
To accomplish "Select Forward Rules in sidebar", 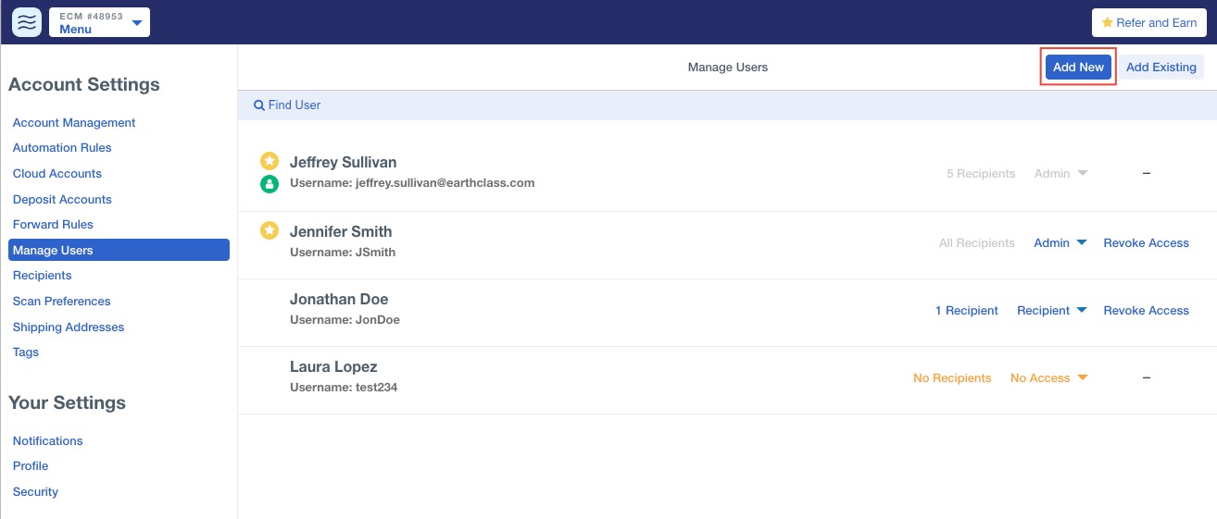I will (x=53, y=224).
